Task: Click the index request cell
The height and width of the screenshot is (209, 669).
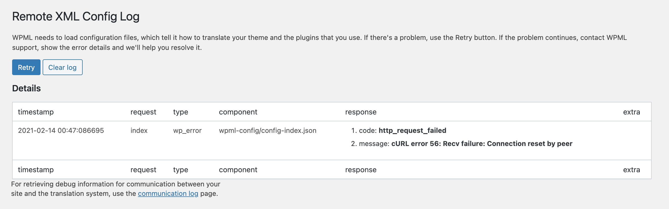Action: (x=139, y=130)
